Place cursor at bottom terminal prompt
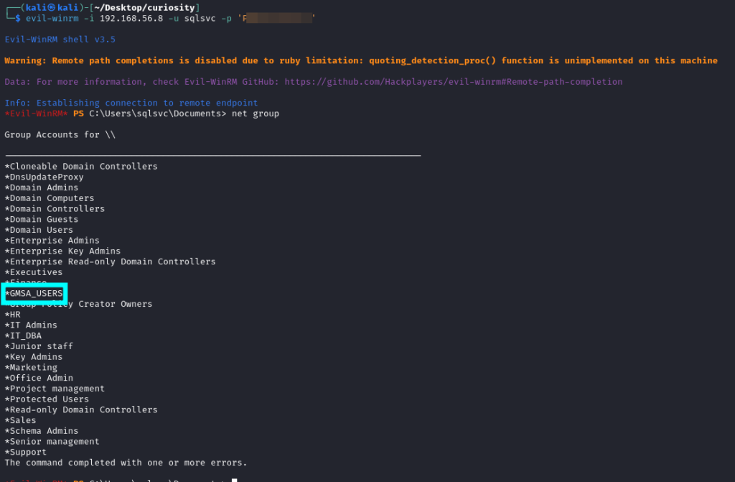The image size is (735, 482). click(234, 480)
